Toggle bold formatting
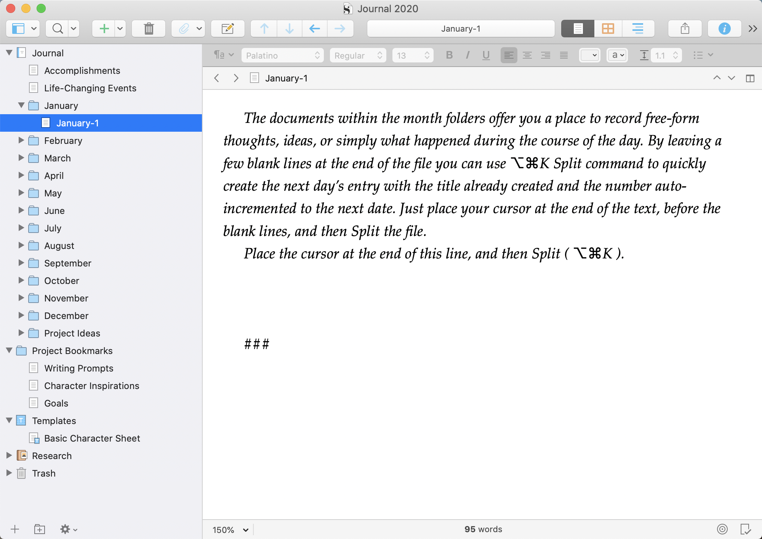Image resolution: width=762 pixels, height=539 pixels. pos(449,55)
